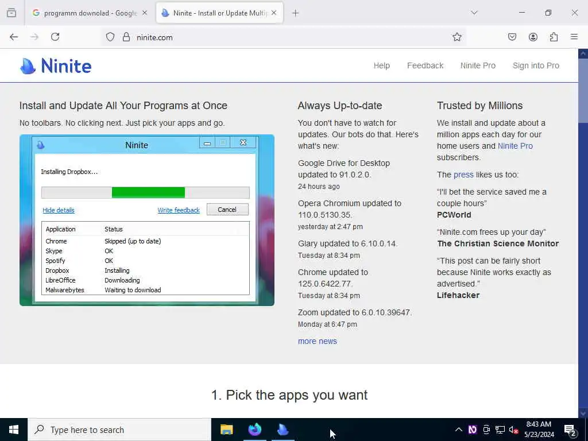This screenshot has height=441, width=588.
Task: Open the notification center icon
Action: [570, 431]
